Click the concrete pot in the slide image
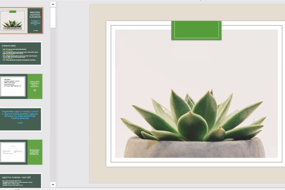285x190 pixels. (x=194, y=148)
